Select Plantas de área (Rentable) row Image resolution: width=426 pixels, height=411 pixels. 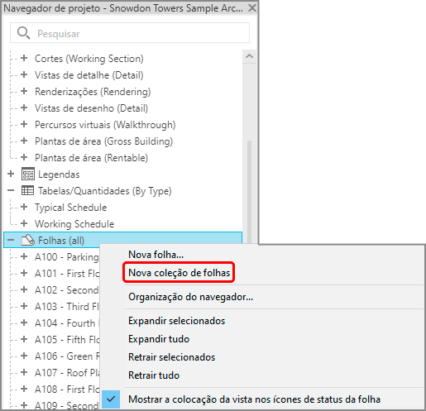click(91, 158)
